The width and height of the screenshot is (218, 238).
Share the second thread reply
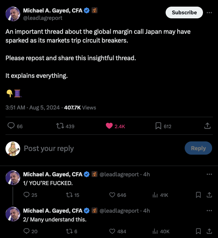click(x=209, y=231)
